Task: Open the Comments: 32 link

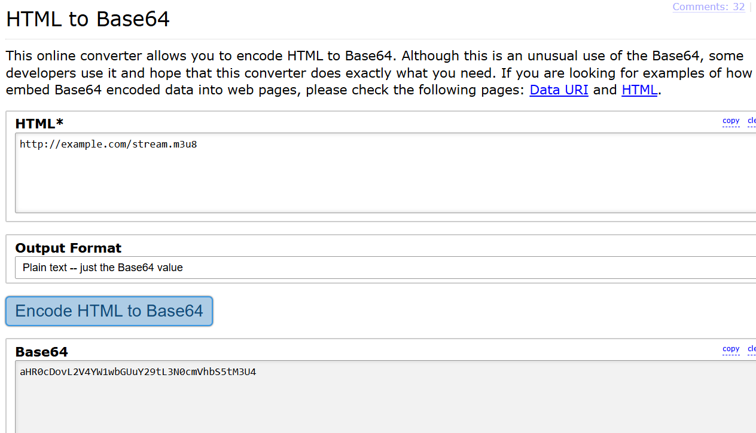Action: 708,7
